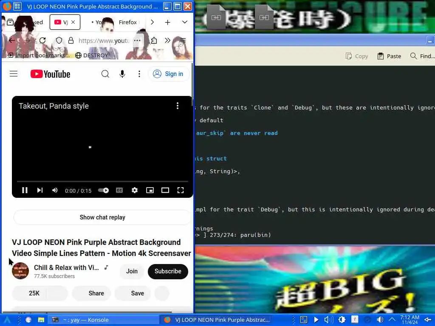435x326 pixels.
Task: Open Find in the Konsole toolbar
Action: [422, 56]
